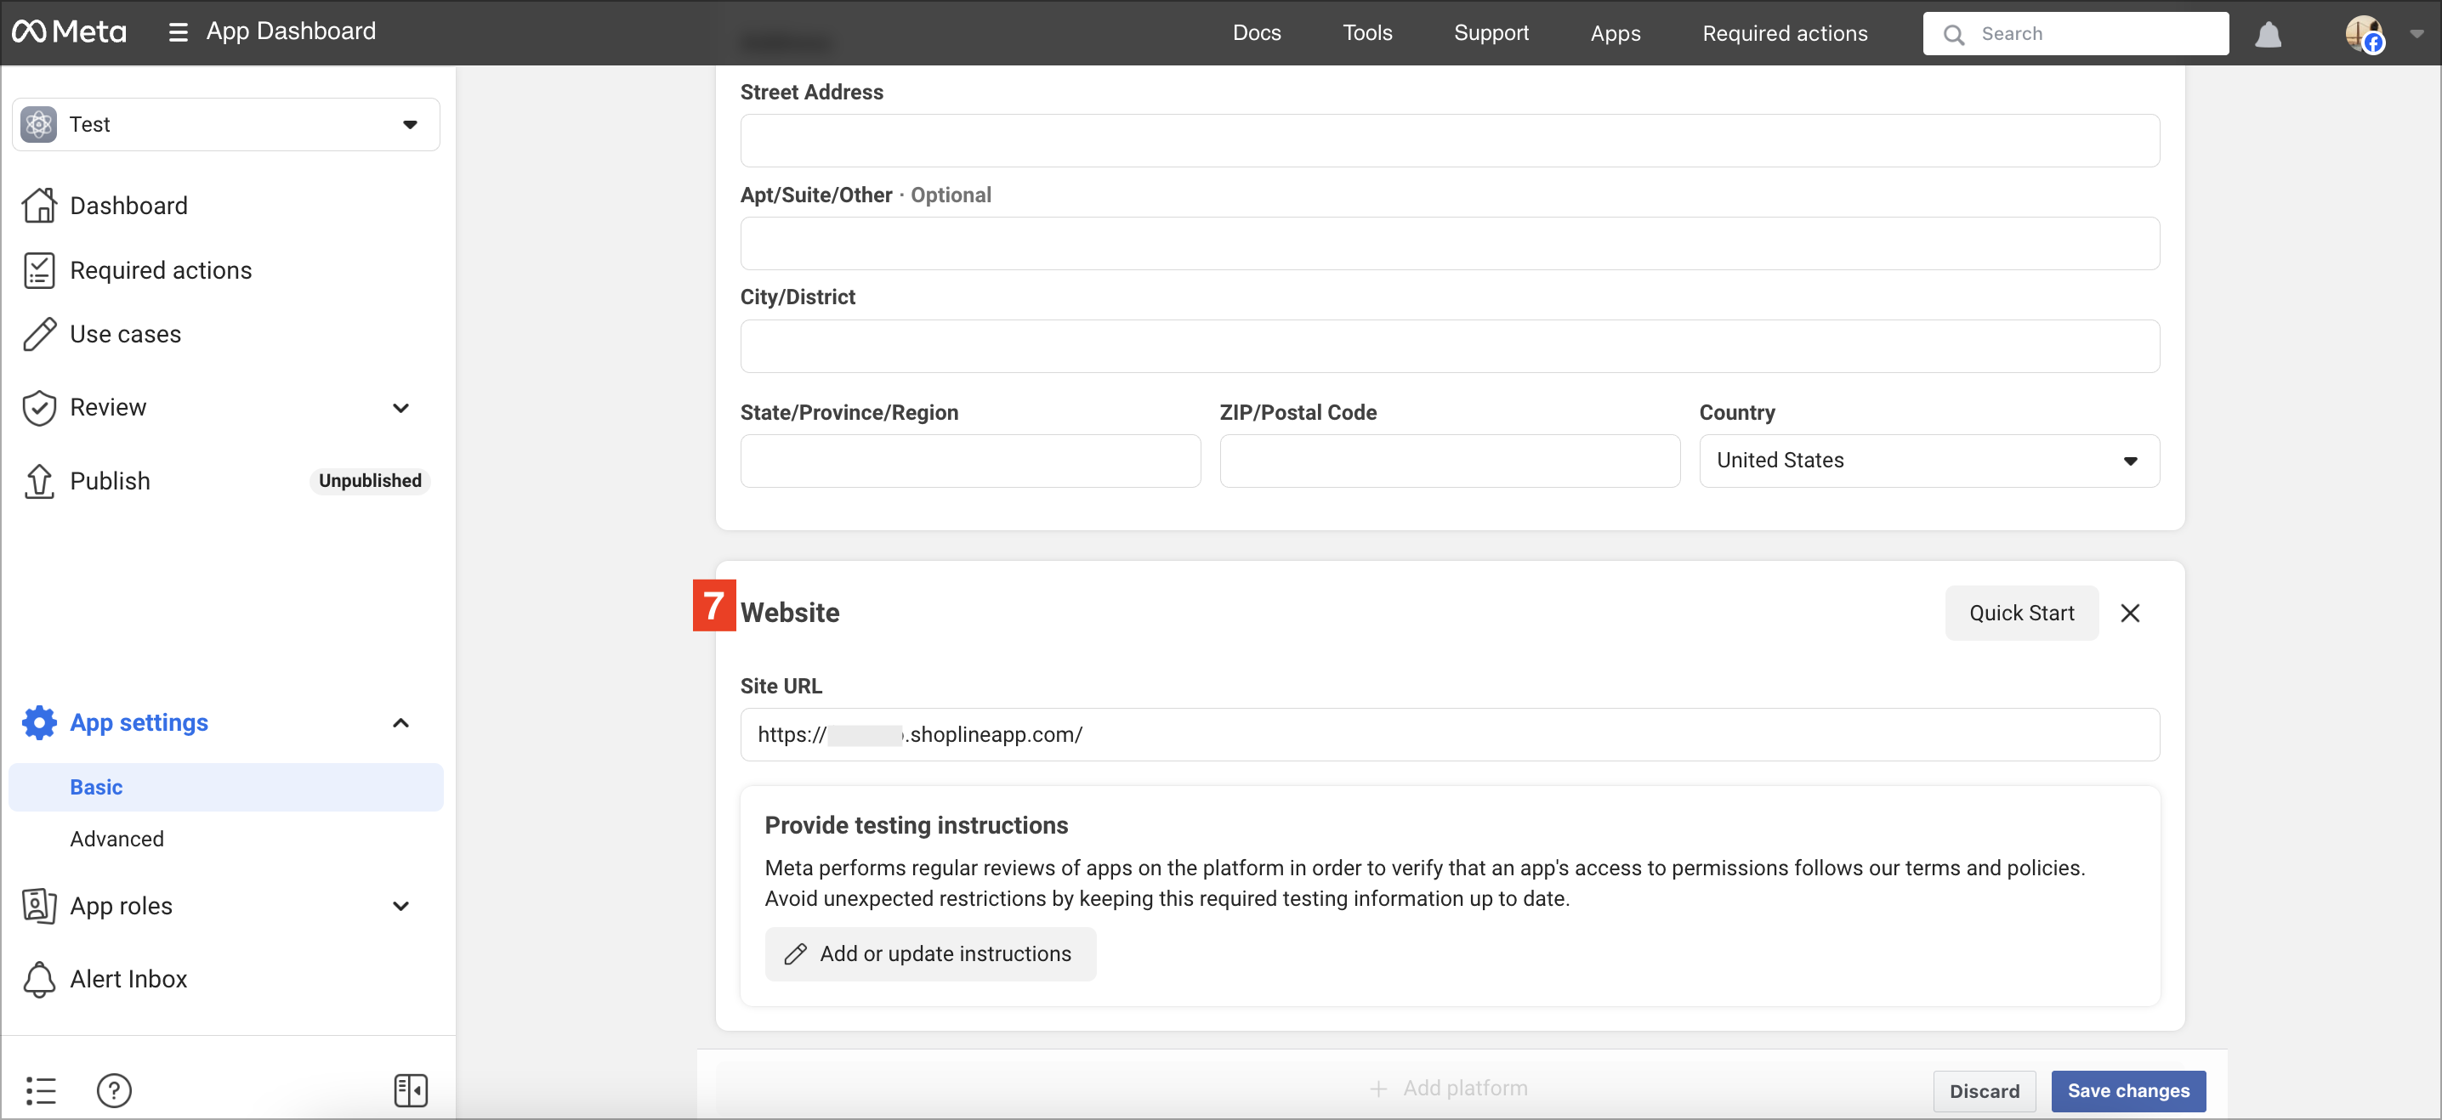The image size is (2442, 1120).
Task: Select the Basic settings item
Action: 225,788
